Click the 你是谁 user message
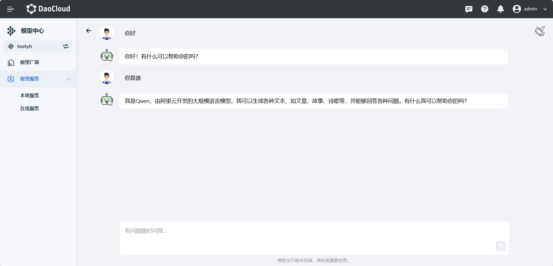The image size is (553, 266). click(133, 78)
